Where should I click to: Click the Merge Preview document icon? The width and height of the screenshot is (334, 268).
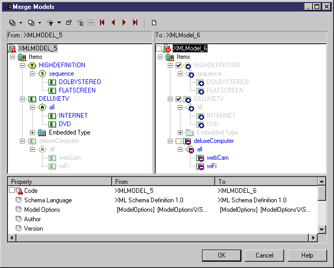154,23
